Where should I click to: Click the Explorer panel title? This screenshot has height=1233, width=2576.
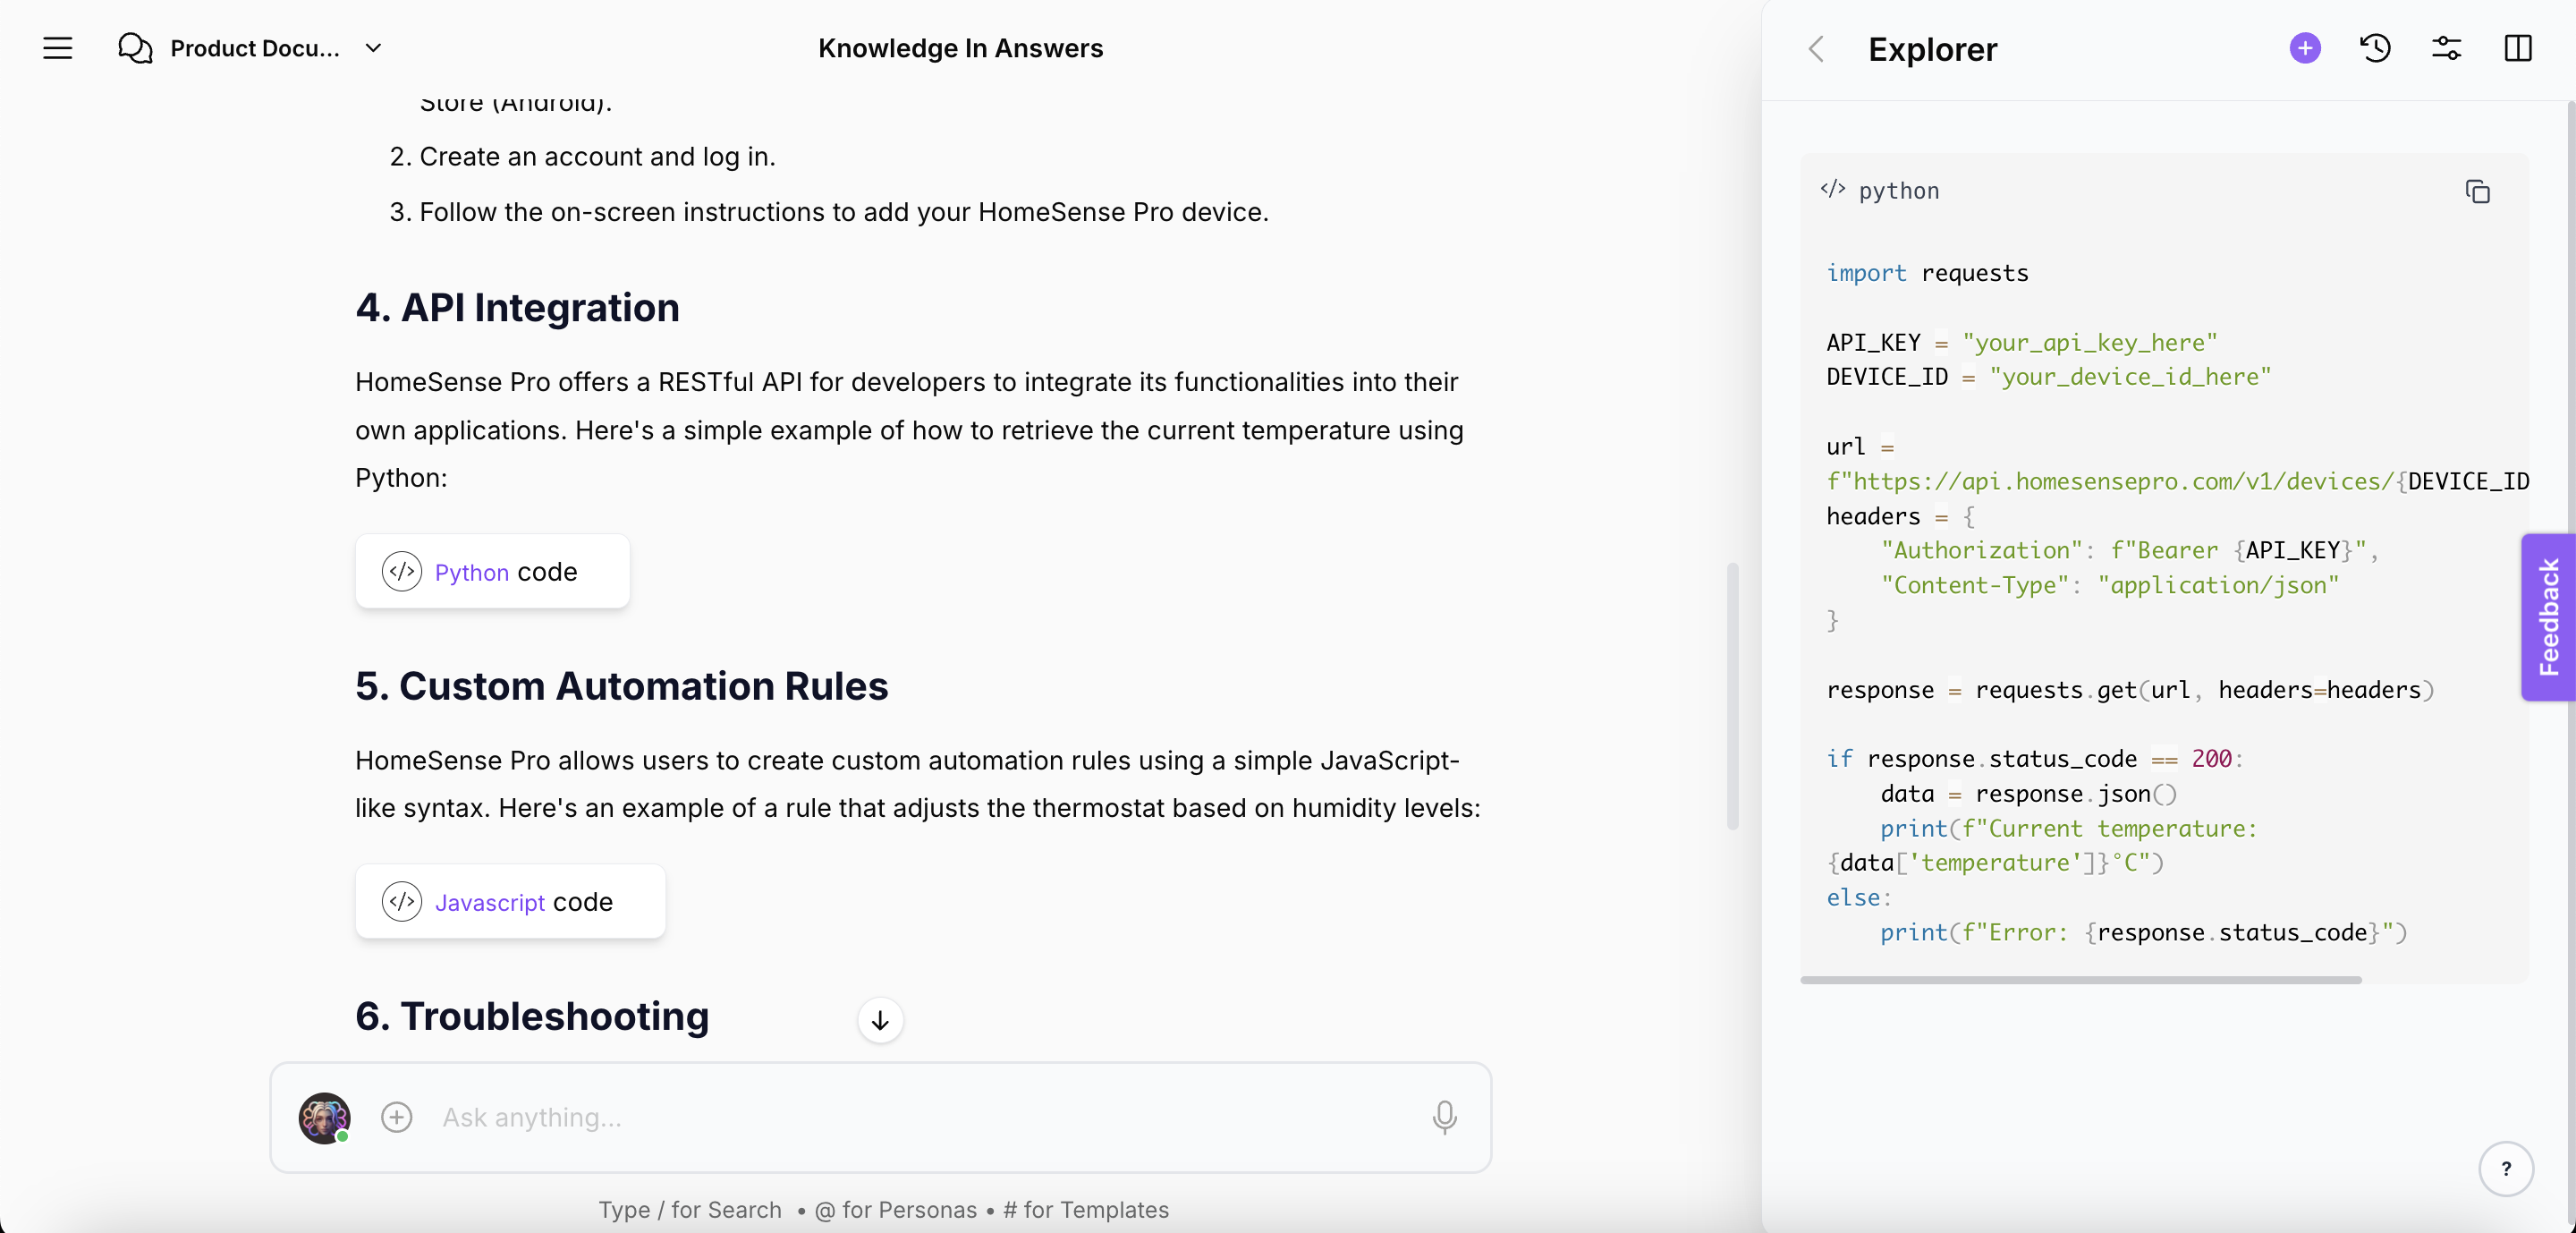pyautogui.click(x=1932, y=49)
